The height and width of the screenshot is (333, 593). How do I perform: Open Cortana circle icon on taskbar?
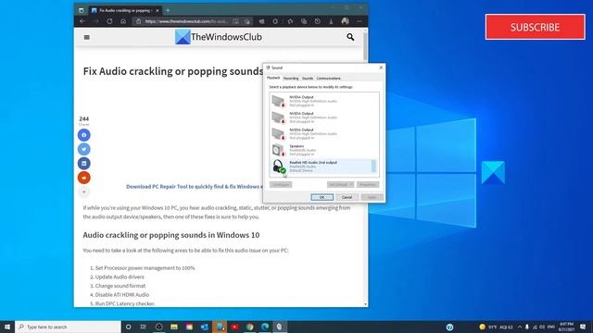pos(129,327)
